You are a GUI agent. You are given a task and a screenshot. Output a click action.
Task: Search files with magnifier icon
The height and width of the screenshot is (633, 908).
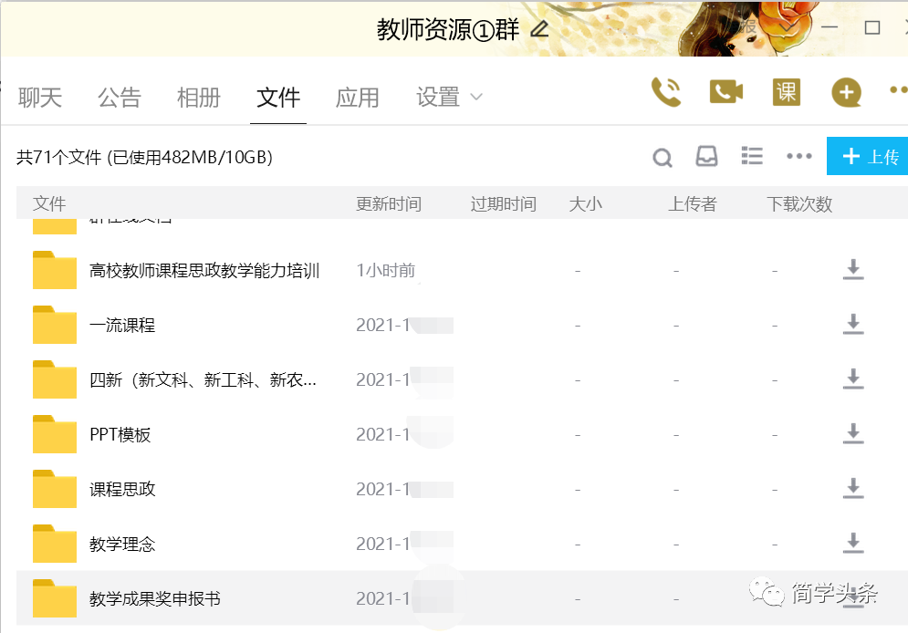coord(663,158)
